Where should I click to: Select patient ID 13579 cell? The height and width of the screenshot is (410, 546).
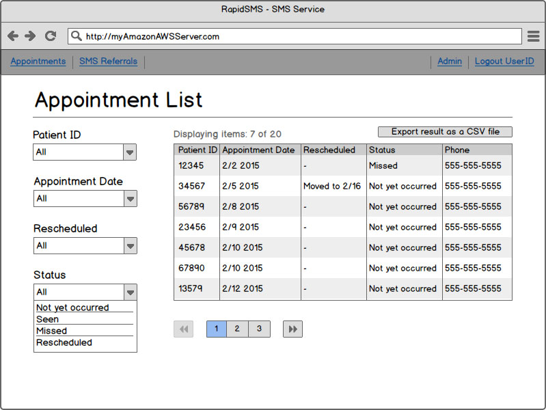(x=197, y=289)
